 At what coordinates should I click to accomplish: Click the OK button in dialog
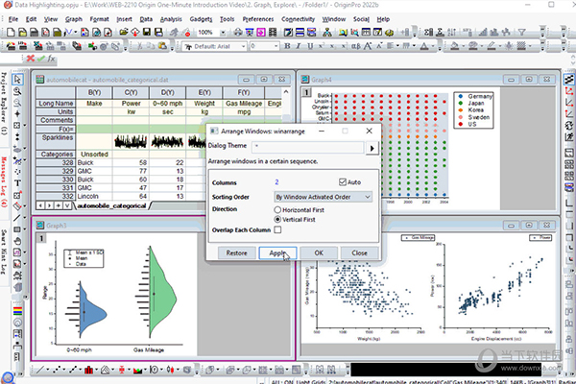pos(319,252)
